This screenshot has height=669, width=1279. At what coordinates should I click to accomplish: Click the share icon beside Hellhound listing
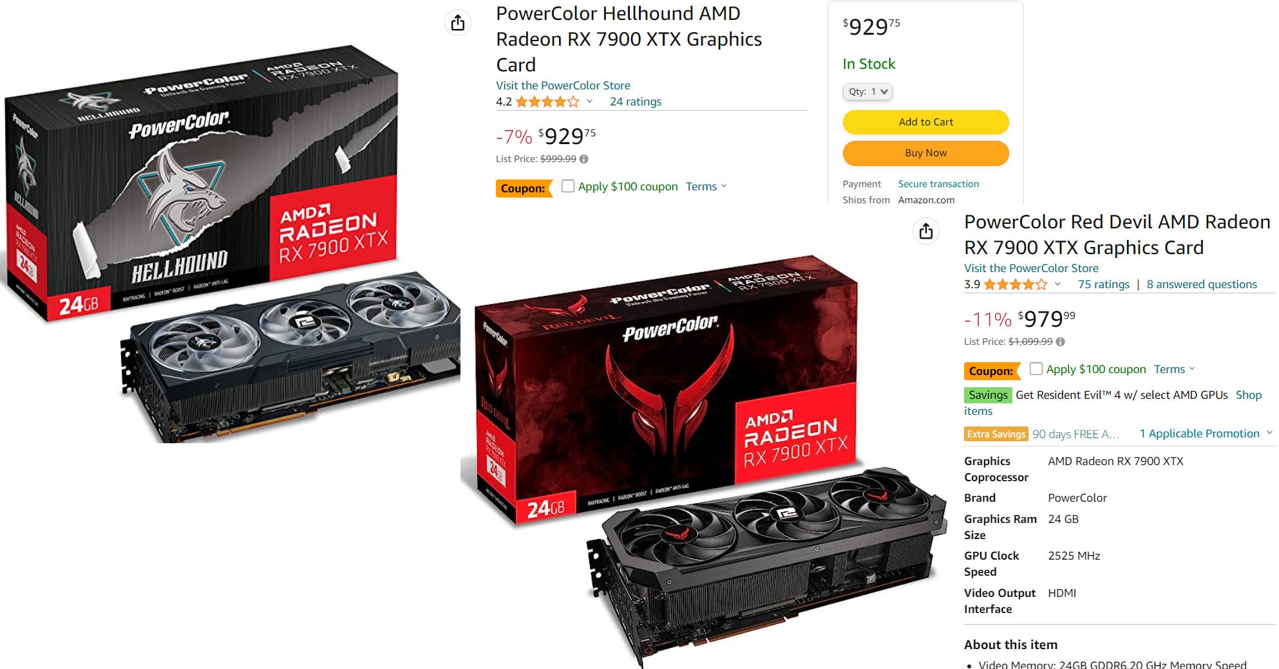[x=458, y=23]
